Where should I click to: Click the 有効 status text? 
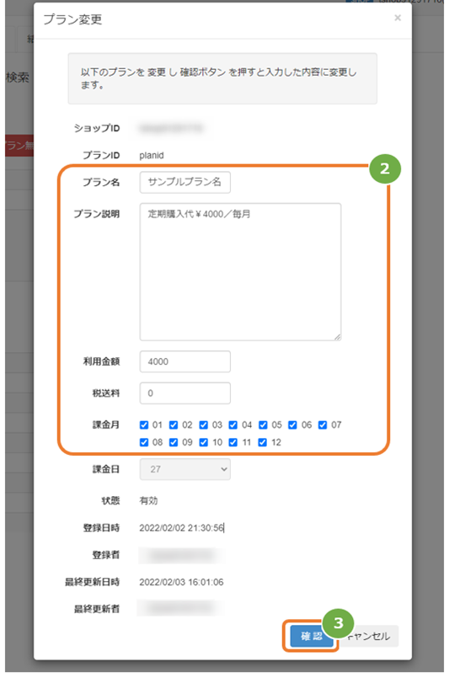pyautogui.click(x=148, y=501)
